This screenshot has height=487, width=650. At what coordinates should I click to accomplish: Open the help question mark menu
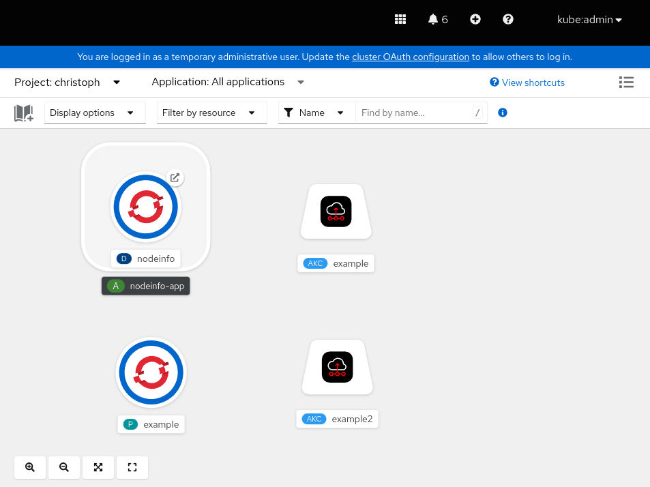click(508, 20)
